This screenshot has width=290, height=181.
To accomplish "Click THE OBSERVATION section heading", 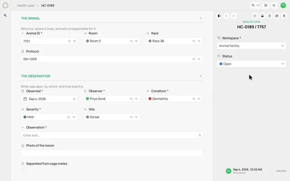I will click(x=35, y=76).
